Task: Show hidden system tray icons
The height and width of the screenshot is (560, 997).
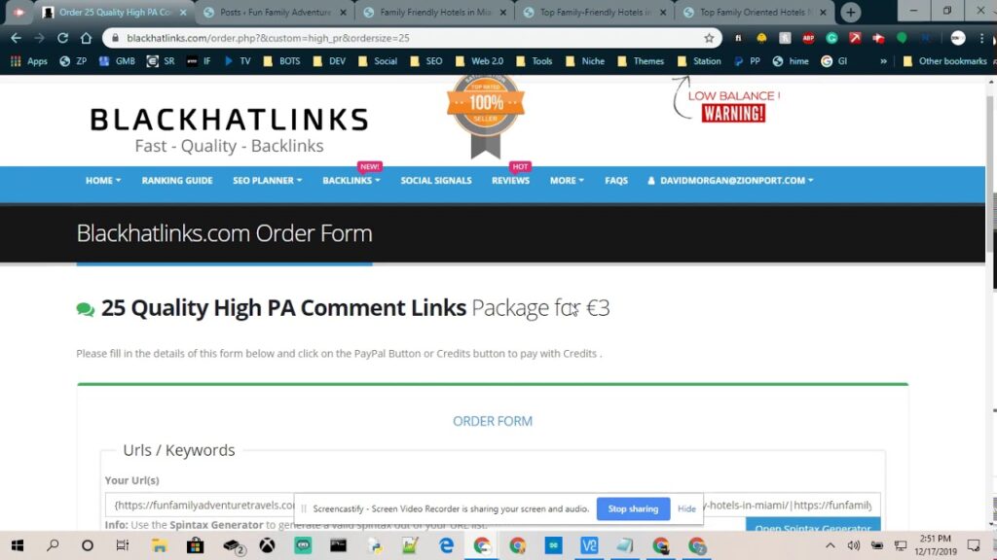Action: tap(830, 545)
